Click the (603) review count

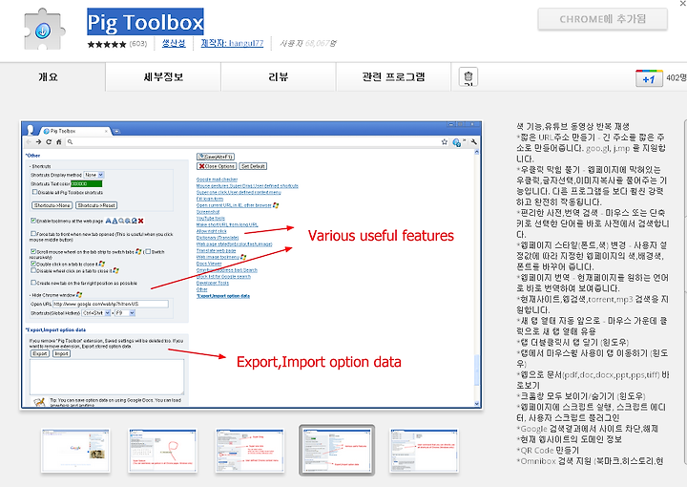pyautogui.click(x=138, y=43)
